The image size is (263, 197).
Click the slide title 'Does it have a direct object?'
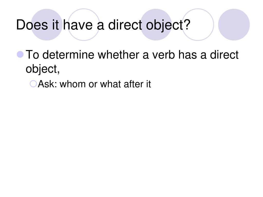[x=103, y=25]
